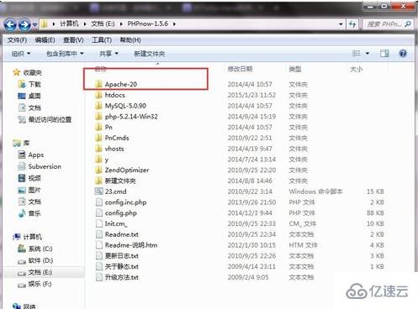
Task: Open 下载 in the favorites list
Action: (34, 84)
